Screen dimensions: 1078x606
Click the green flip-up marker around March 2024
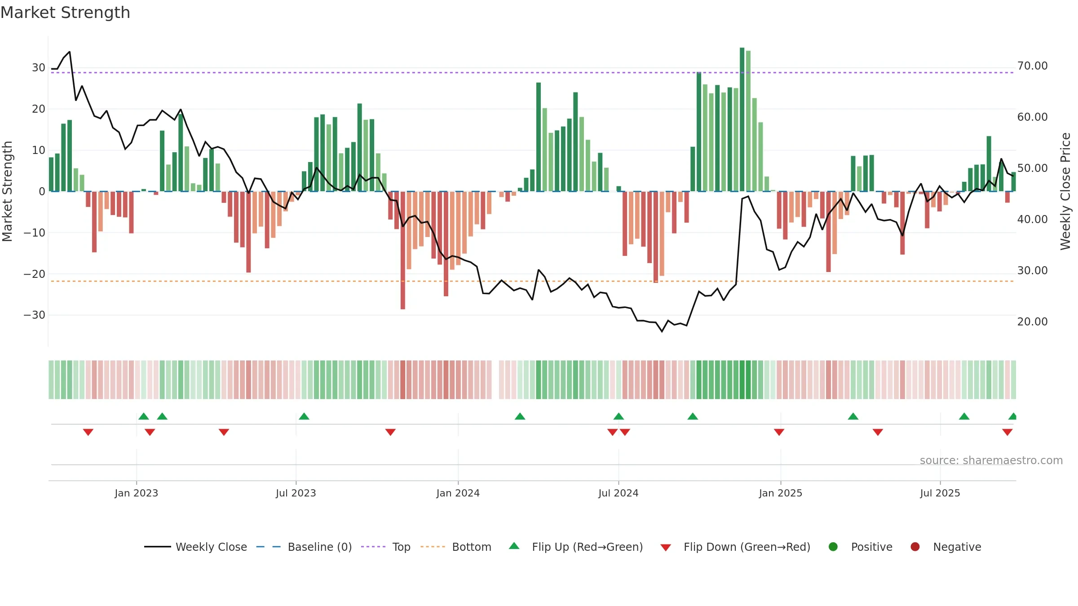tap(520, 416)
